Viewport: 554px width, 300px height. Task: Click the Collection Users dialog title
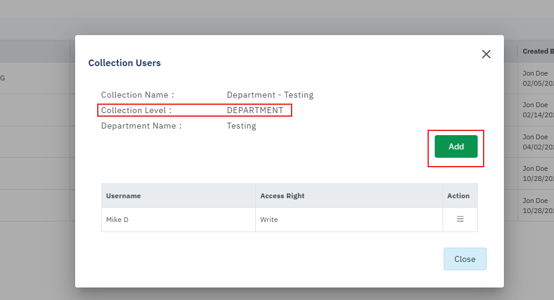(125, 62)
